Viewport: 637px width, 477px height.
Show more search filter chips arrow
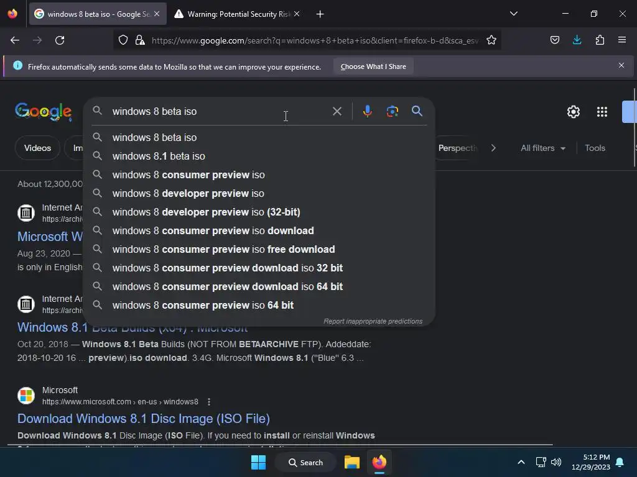click(x=493, y=148)
